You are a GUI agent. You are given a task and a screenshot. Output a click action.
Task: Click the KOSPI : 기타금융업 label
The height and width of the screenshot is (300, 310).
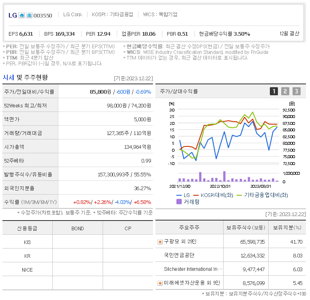pyautogui.click(x=112, y=15)
